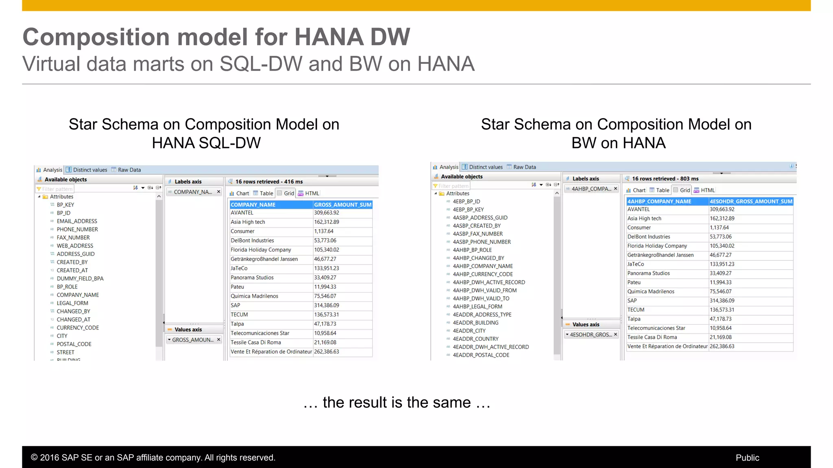Open aggregation dropdown on 4ESOHDR_GROS... chip
Image resolution: width=833 pixels, height=468 pixels.
tap(567, 334)
